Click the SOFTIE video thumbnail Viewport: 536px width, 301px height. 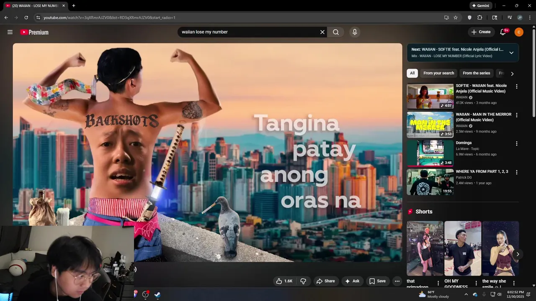[x=430, y=96]
